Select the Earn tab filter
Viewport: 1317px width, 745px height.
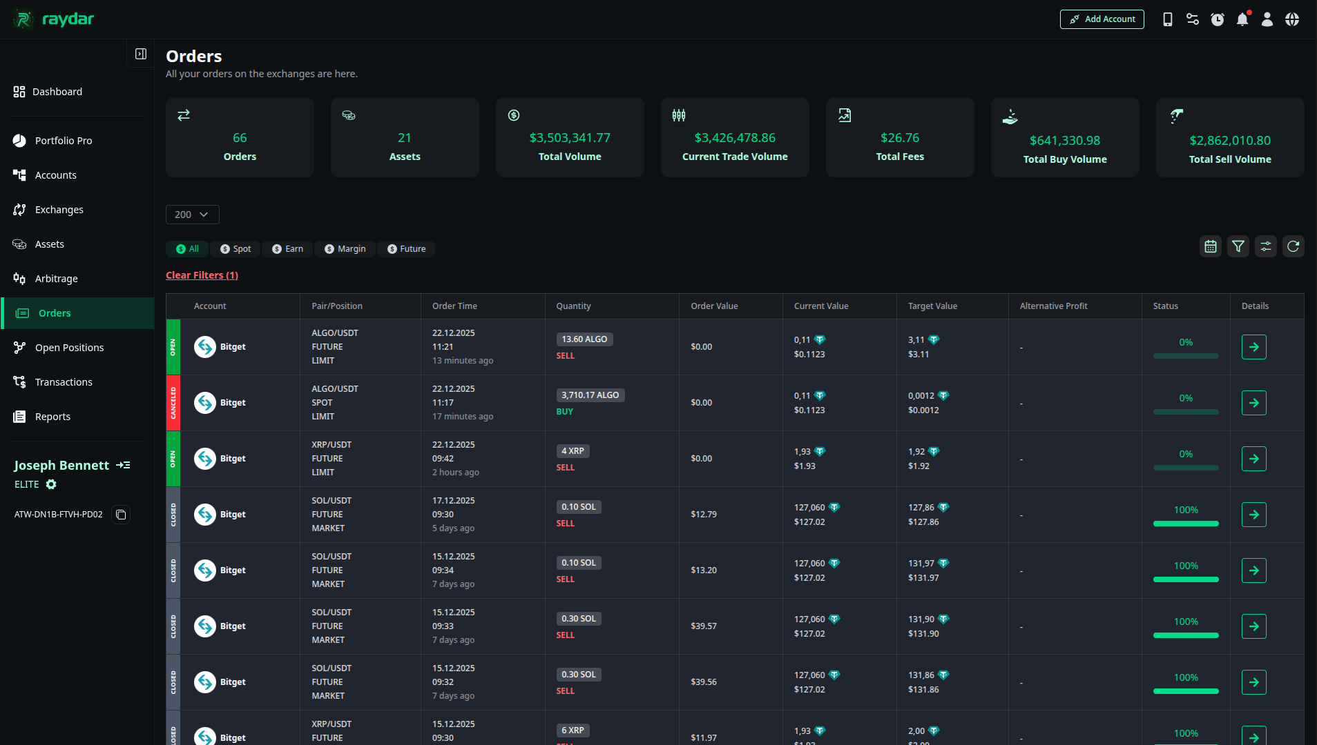point(287,248)
